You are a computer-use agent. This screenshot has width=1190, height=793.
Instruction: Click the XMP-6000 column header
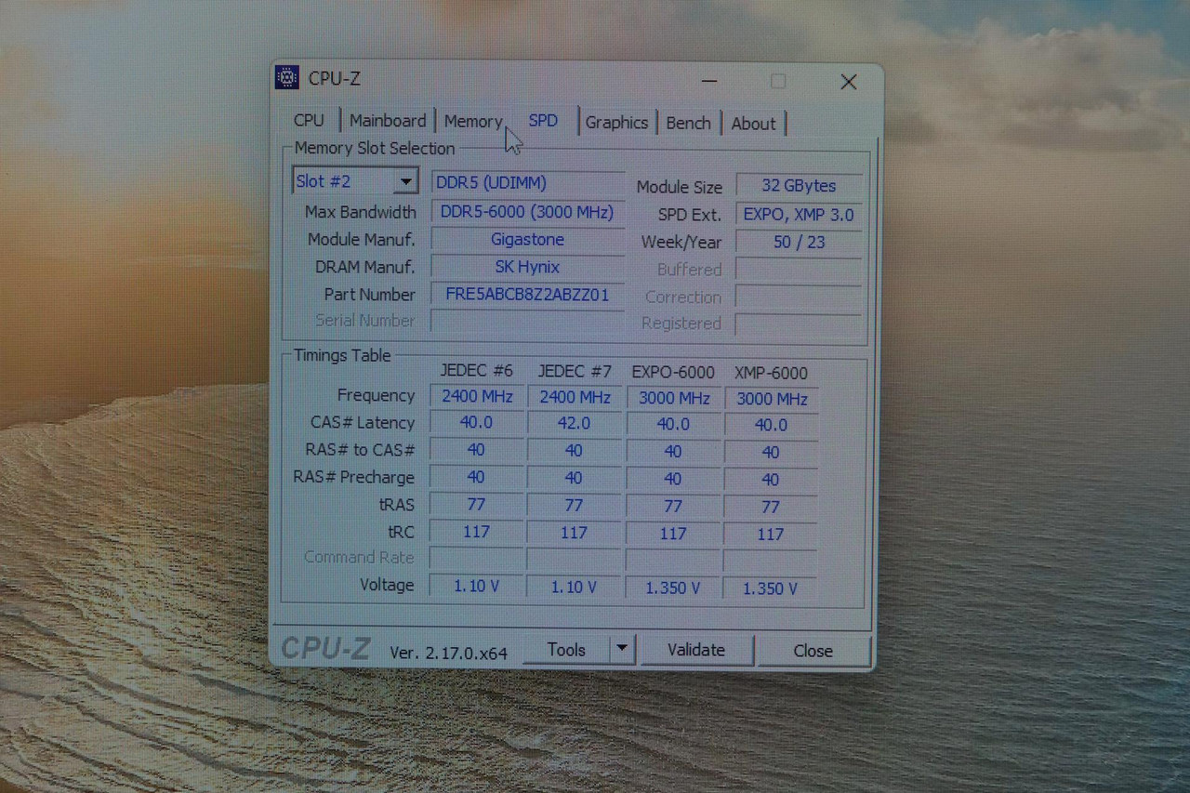pyautogui.click(x=771, y=373)
